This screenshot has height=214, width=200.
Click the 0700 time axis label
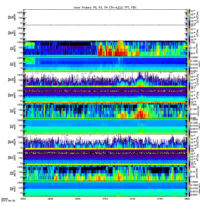click(x=105, y=199)
